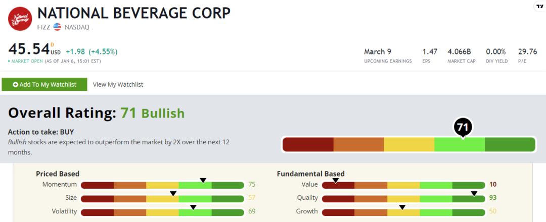Click the Value rating triangle marker
This screenshot has height=222, width=546.
click(x=335, y=180)
